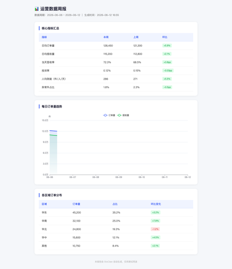The width and height of the screenshot is (232, 269).
Task: Click the 1.8% abnormal share value
Action: click(106, 87)
